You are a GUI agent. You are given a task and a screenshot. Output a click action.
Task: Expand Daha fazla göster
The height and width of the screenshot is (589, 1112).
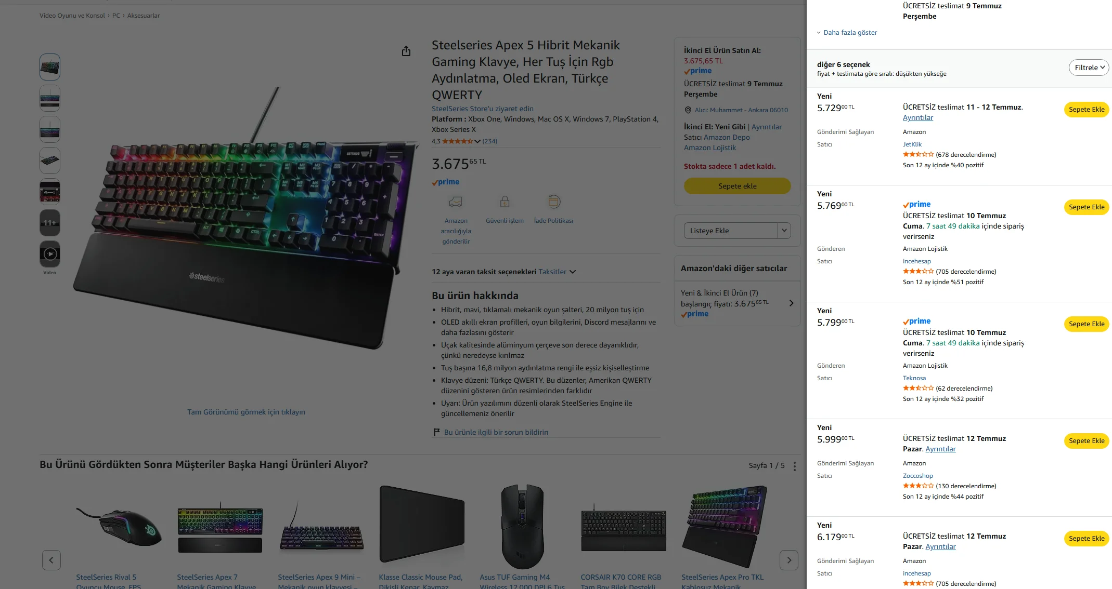(847, 32)
